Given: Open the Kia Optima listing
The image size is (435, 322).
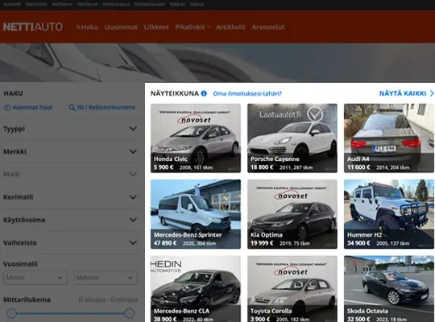Looking at the screenshot, I should [292, 214].
